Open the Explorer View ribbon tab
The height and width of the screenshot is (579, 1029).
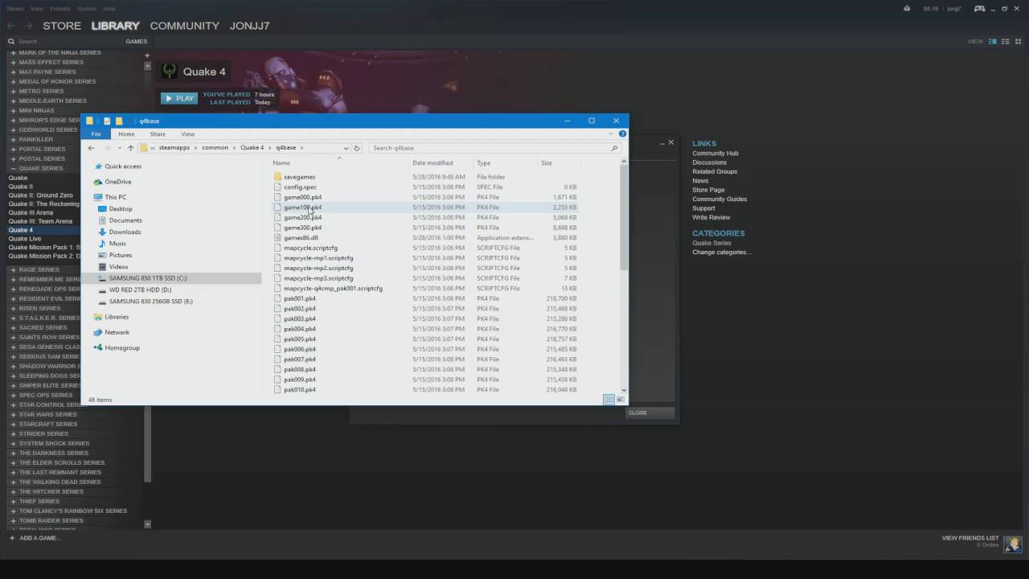(187, 133)
